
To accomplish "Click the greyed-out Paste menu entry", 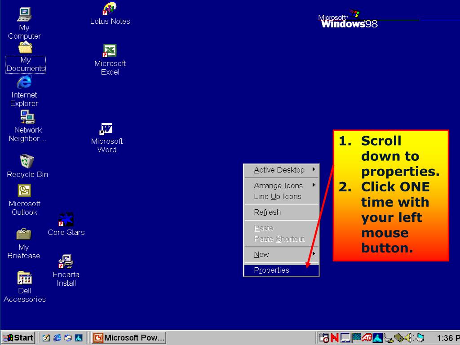I will (x=281, y=228).
